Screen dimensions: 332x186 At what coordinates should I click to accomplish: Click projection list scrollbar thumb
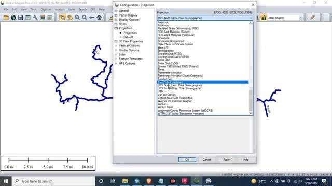251,100
